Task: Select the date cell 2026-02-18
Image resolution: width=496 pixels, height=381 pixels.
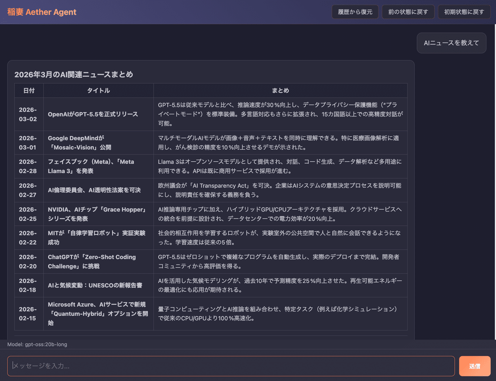Action: [29, 285]
